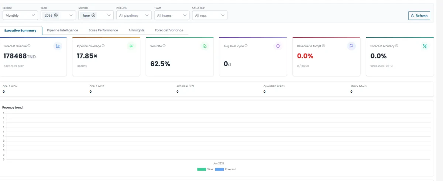Select the Executive Summary tab
Viewport: 443px width, 181px height.
pos(20,30)
